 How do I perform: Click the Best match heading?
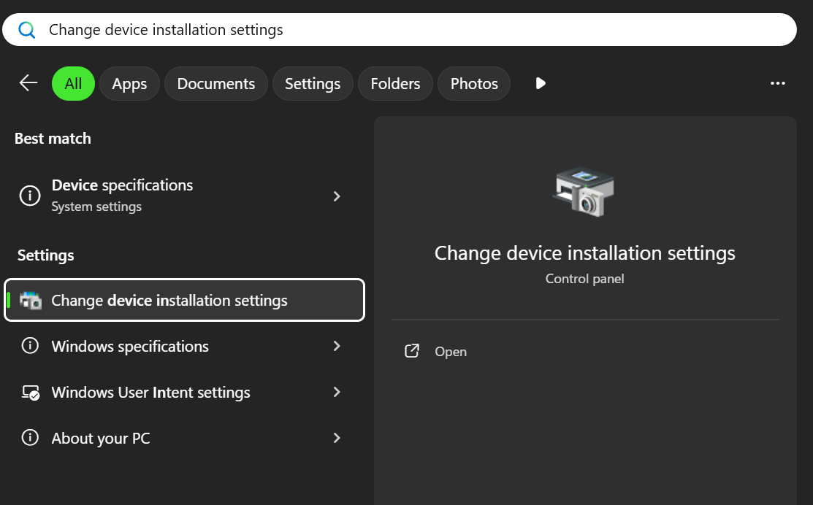pyautogui.click(x=53, y=139)
